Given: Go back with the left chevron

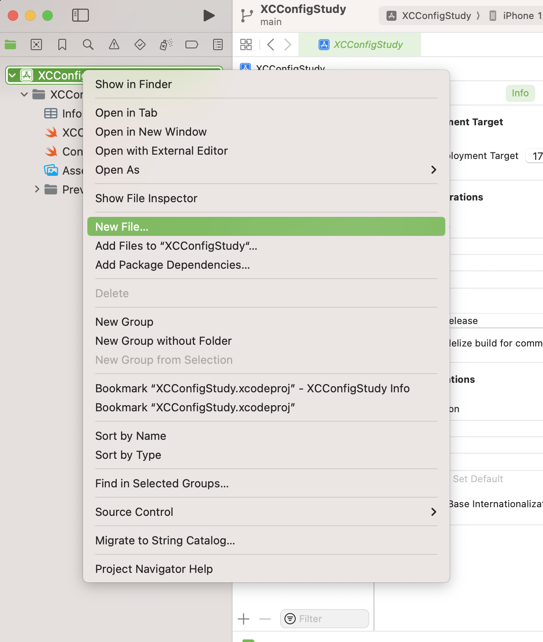Looking at the screenshot, I should (x=271, y=44).
